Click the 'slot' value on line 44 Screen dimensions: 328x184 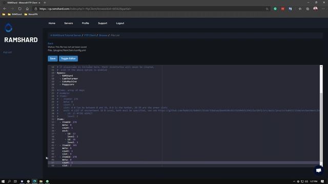[x=71, y=154]
